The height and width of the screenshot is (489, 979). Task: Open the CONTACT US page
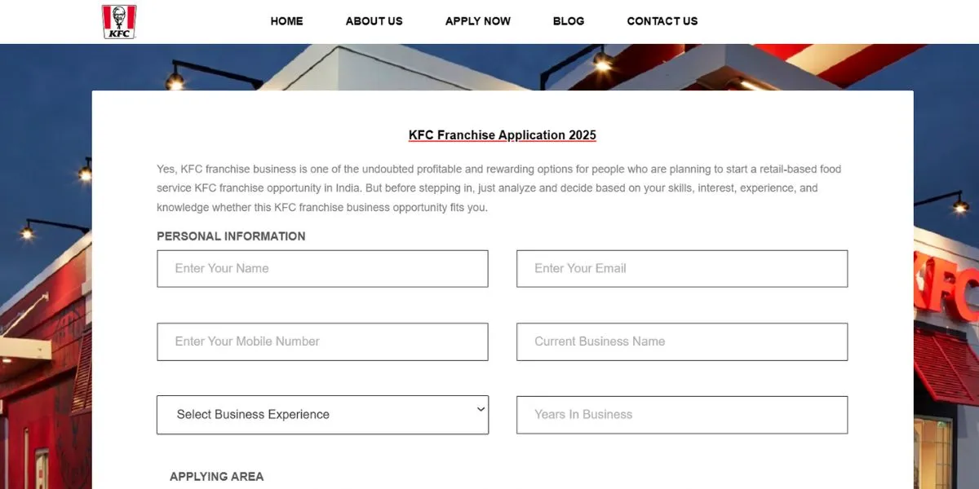click(x=662, y=21)
